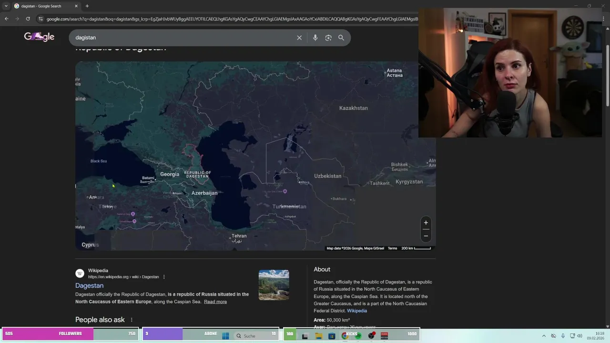Click Kazakhstan label on the map
Screen dimensions: 610x343
coord(354,108)
